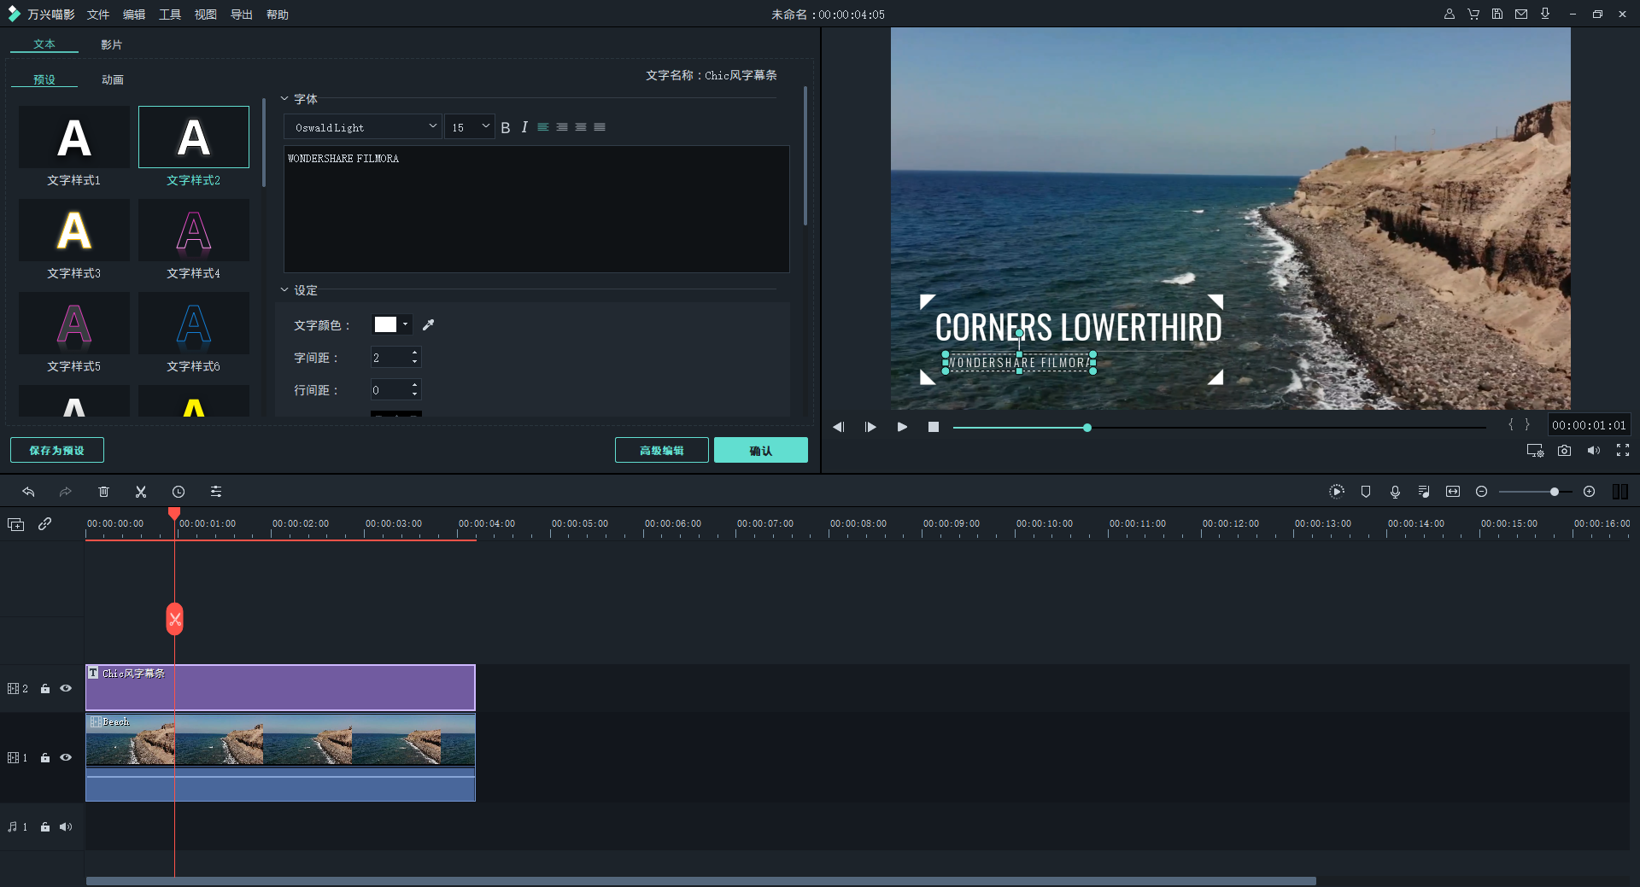The image size is (1640, 887).
Task: Open the speed clock tool
Action: pos(179,492)
